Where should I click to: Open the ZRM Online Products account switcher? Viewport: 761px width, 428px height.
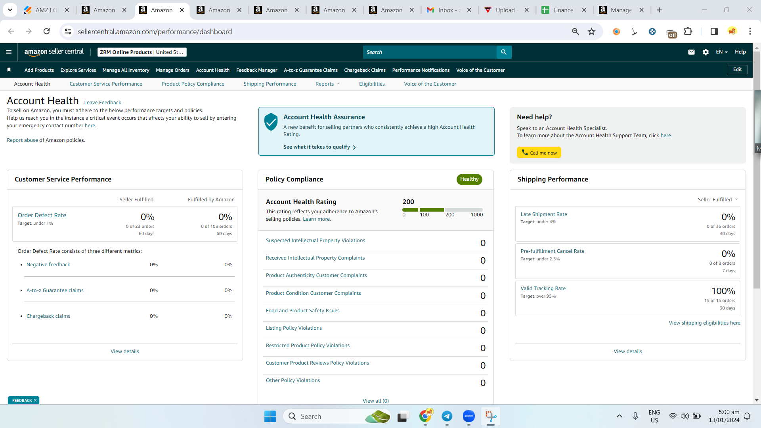tap(142, 52)
